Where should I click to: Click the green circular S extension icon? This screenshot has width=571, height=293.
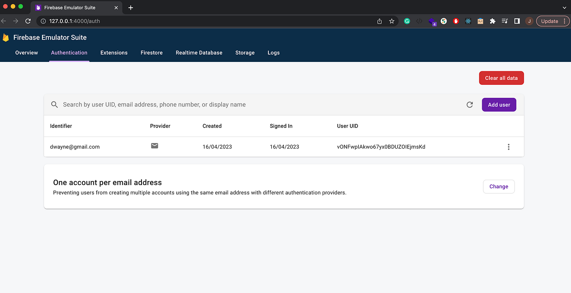coord(444,21)
